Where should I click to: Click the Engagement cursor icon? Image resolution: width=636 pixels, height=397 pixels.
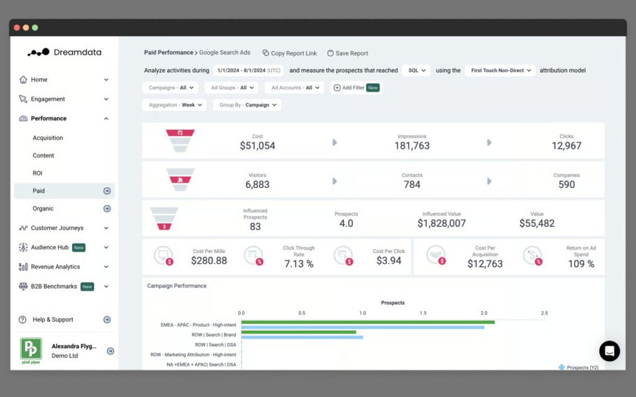coord(23,99)
